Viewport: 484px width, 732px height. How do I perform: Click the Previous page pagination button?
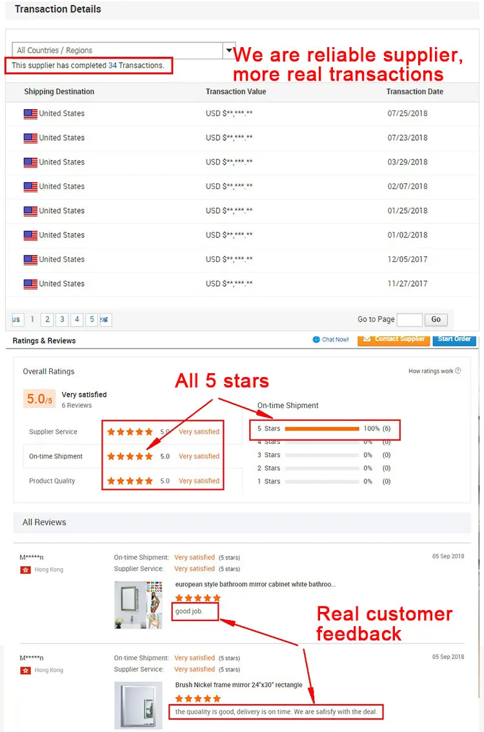[17, 320]
